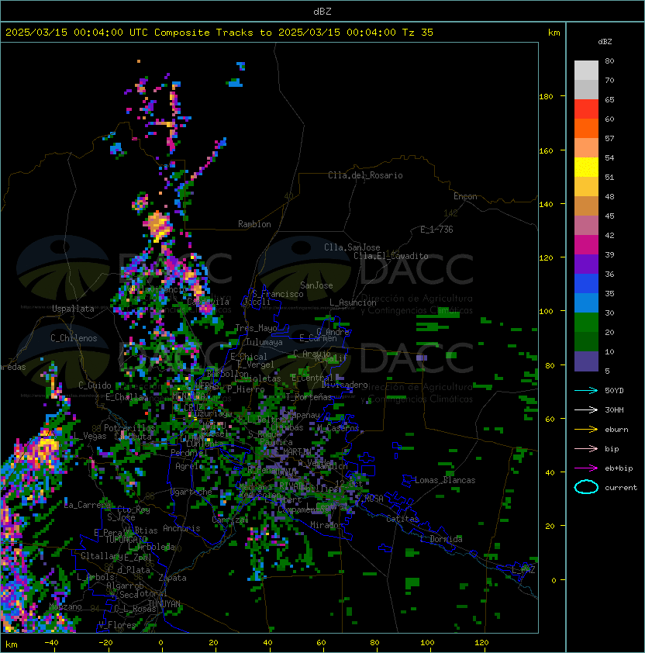Select the gold 48-51 dBZ swatch
This screenshot has height=653, width=645.
tap(586, 187)
